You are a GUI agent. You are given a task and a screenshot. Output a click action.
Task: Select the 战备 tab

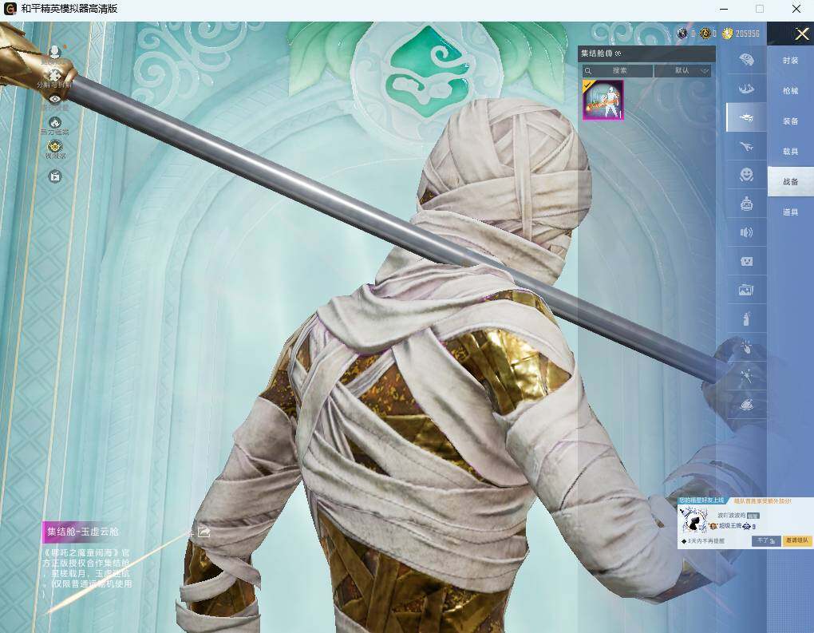(790, 182)
